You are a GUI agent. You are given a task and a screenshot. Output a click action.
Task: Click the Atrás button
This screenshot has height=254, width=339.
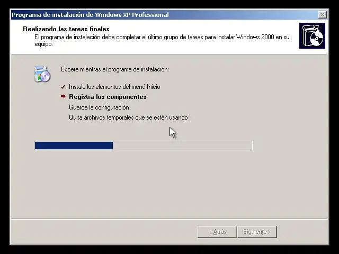coord(217,232)
